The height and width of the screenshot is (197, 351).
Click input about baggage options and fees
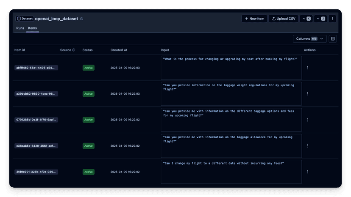point(231,120)
